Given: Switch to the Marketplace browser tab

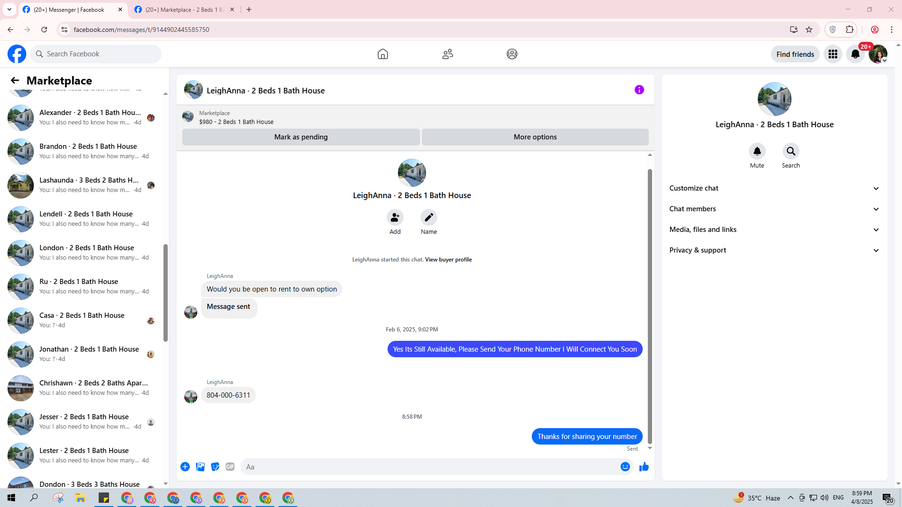Looking at the screenshot, I should tap(183, 9).
